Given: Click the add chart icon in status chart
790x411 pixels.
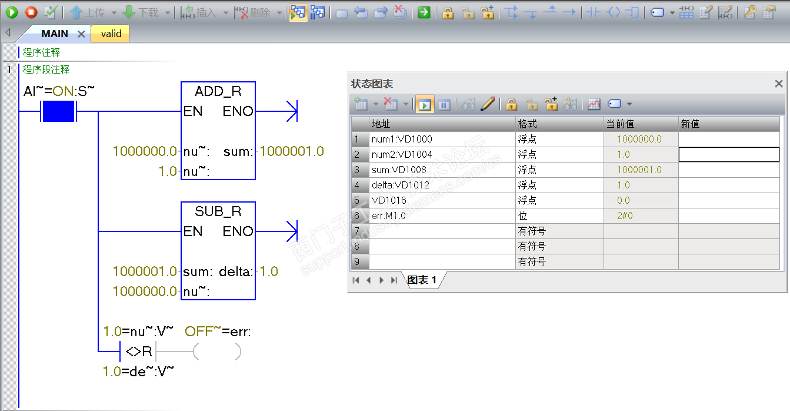Looking at the screenshot, I should 361,104.
